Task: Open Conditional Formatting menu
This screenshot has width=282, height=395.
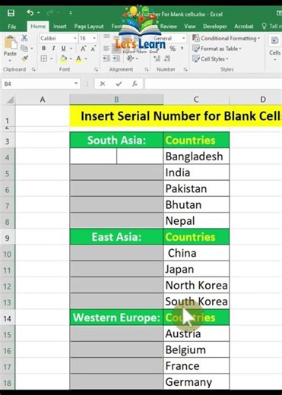Action: [x=227, y=38]
